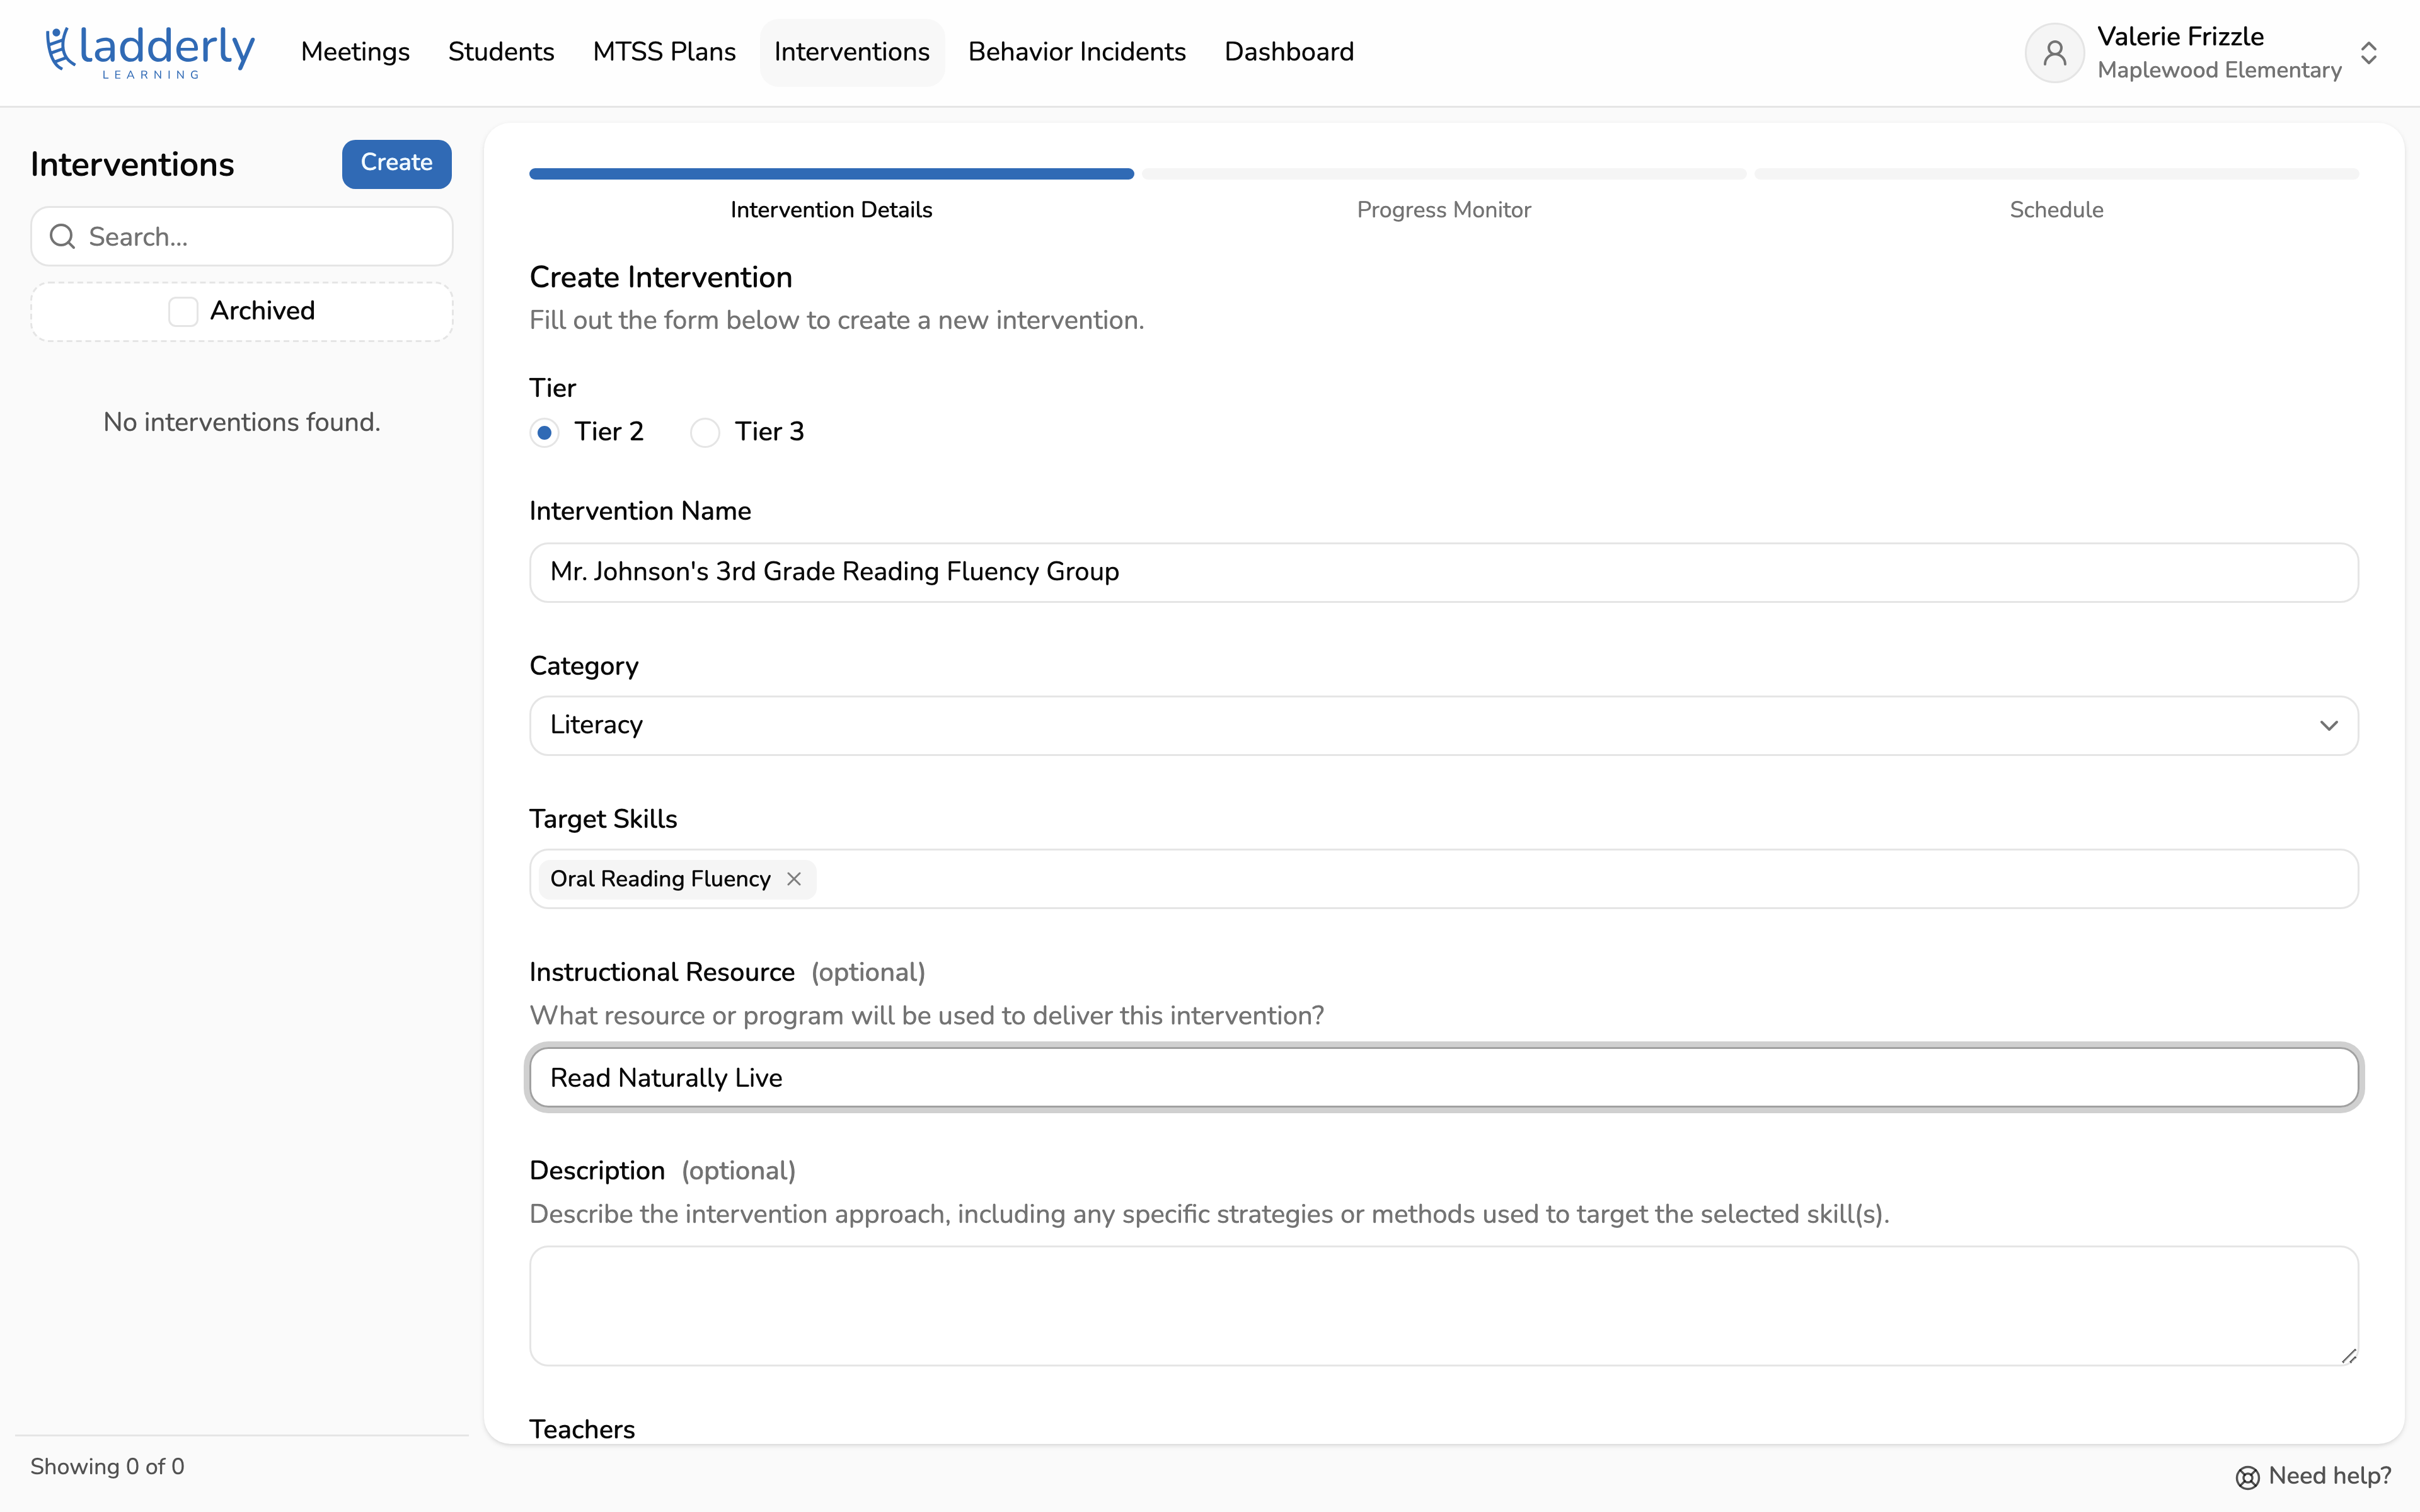Open the Category dropdown showing Literacy
The width and height of the screenshot is (2420, 1512).
(1443, 725)
